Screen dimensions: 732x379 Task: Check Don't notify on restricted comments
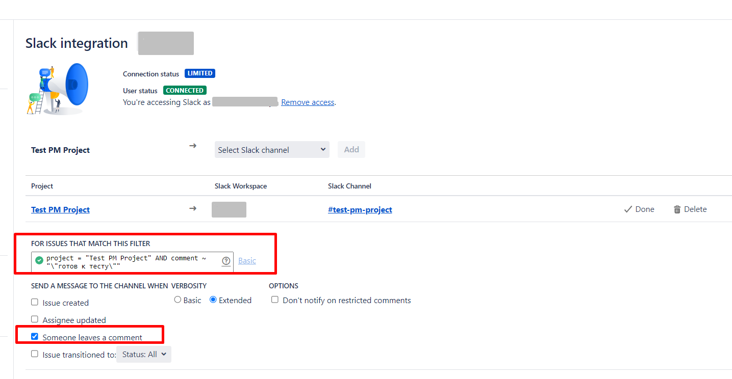pos(275,300)
